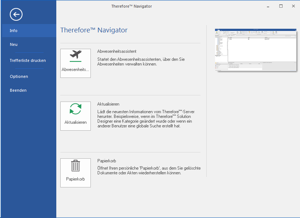The image size is (300, 218).
Task: Click the back arrow to leave the menu
Action: [x=16, y=15]
